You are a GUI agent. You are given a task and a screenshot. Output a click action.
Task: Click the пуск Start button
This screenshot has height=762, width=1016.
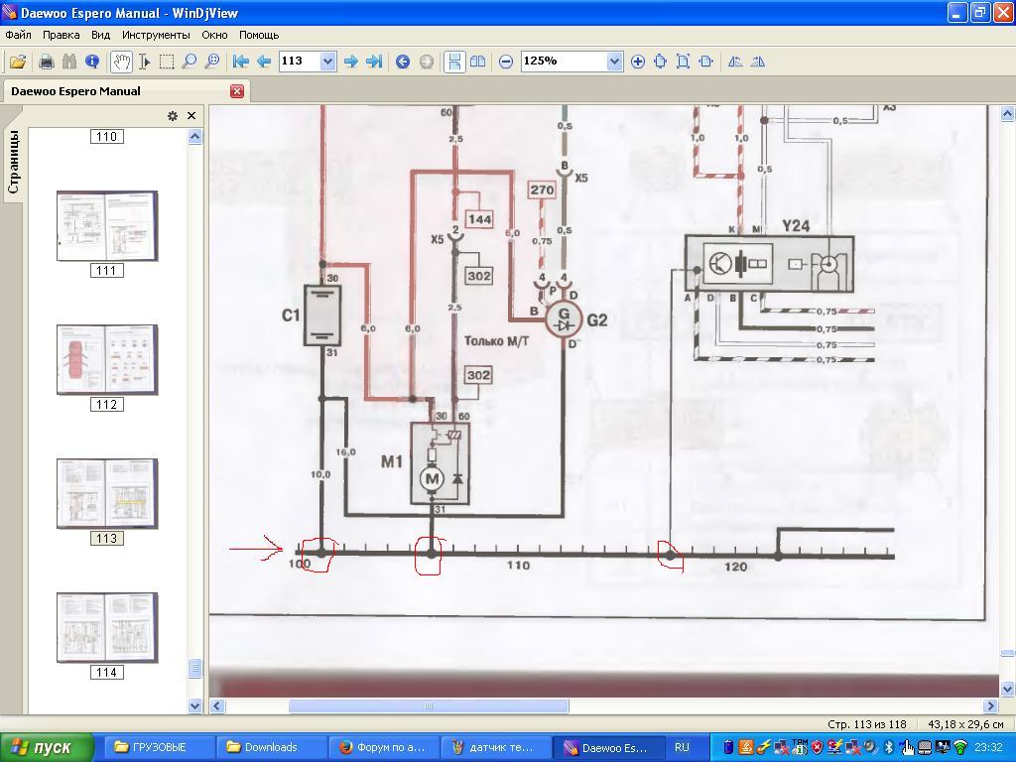pyautogui.click(x=48, y=747)
